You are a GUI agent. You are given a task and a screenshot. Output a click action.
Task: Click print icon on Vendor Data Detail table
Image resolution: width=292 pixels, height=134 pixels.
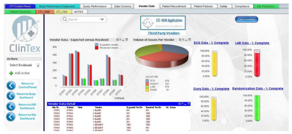[x=180, y=104]
